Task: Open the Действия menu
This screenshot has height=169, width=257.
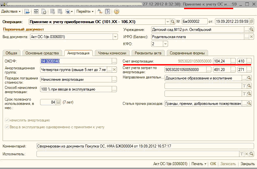Action: click(11, 11)
